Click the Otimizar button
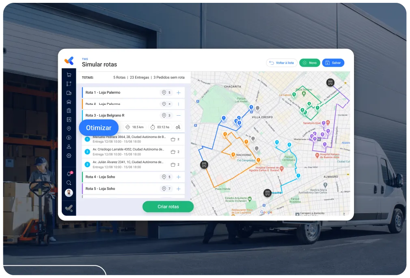 pos(99,127)
